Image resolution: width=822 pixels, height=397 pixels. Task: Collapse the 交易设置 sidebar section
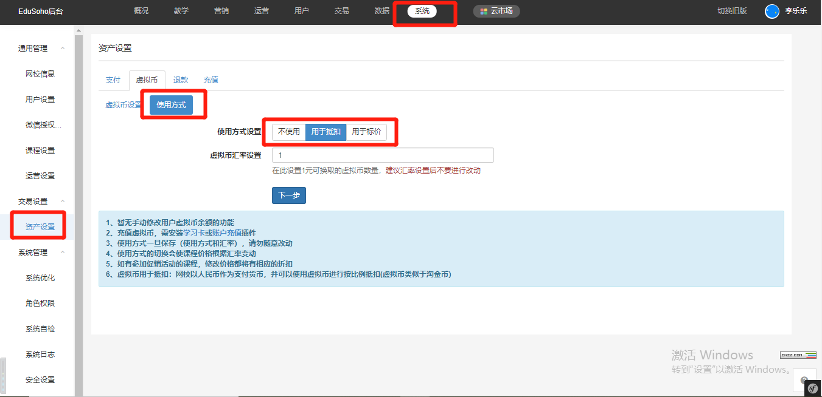pyautogui.click(x=63, y=202)
